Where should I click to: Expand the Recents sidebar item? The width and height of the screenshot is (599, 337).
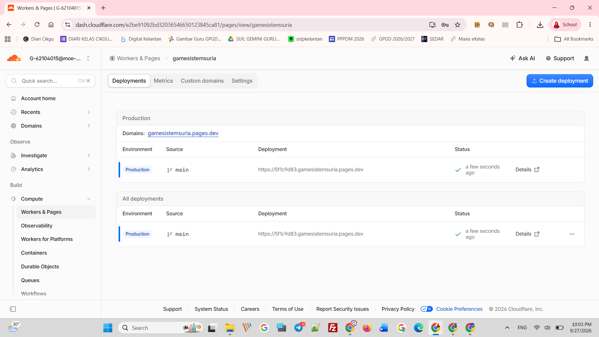51,112
